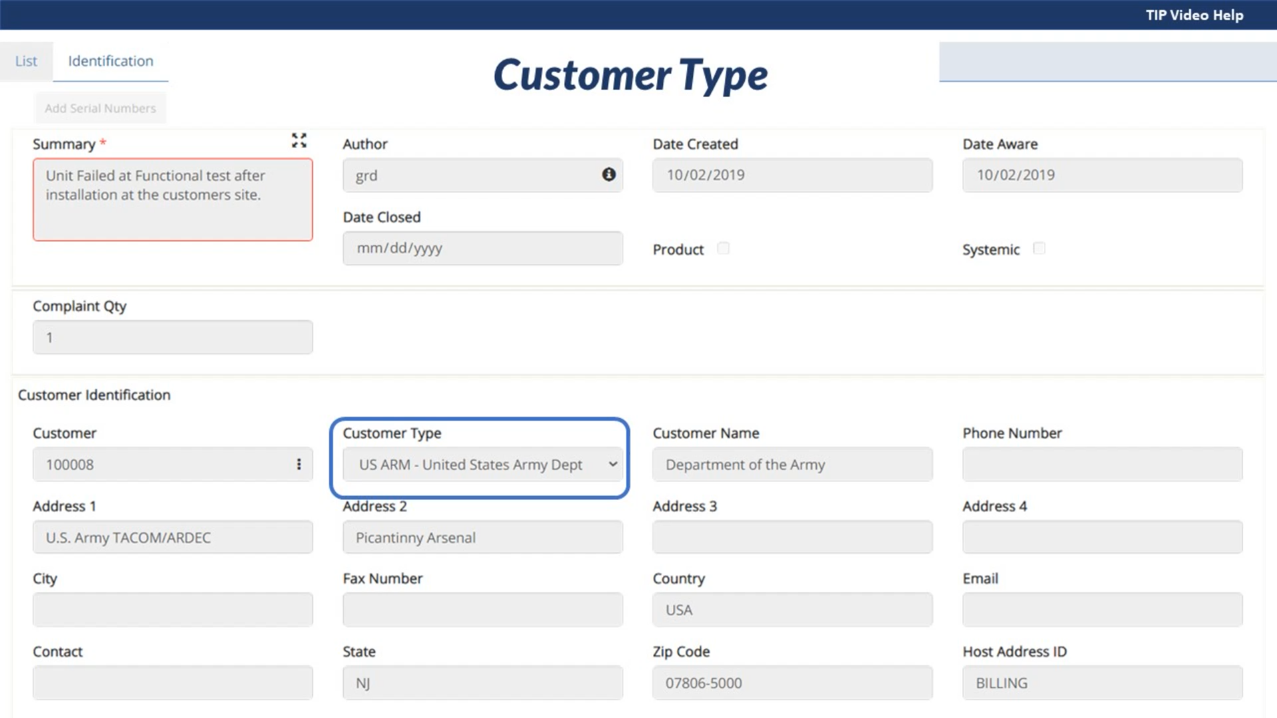Click the Host Address ID field
Viewport: 1277px width, 718px height.
click(1101, 683)
